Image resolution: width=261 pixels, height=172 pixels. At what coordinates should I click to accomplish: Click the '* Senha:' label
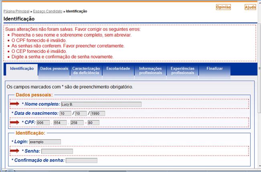31,151
